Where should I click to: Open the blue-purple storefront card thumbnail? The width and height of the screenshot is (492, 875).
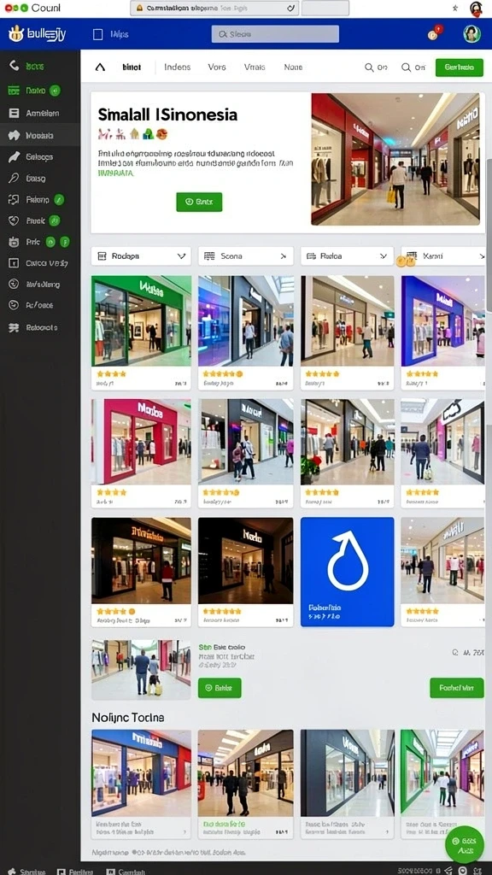click(443, 321)
